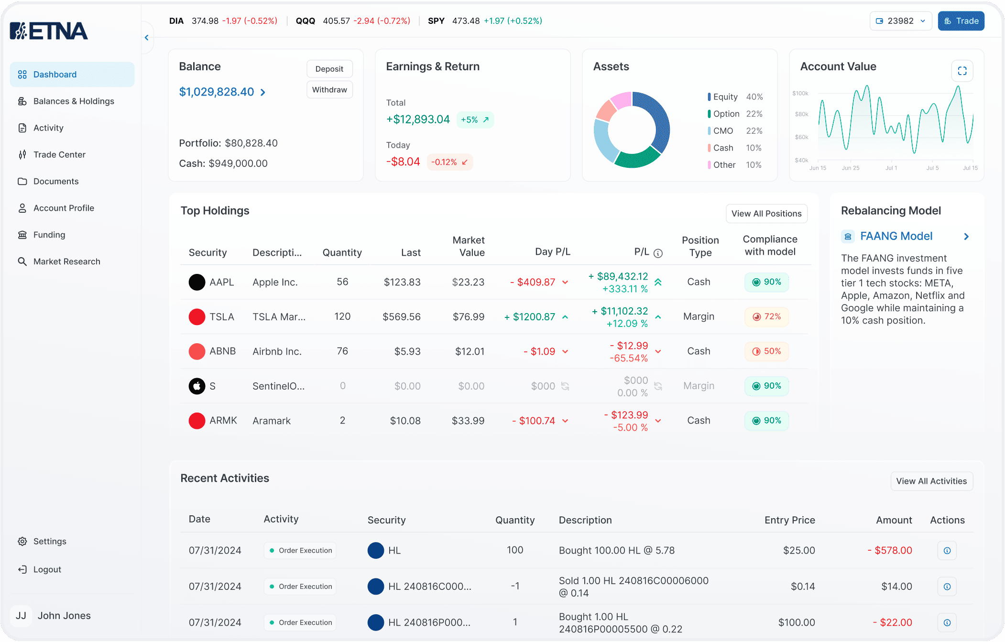This screenshot has width=1005, height=642.
Task: Click the JJ user avatar
Action: pyautogui.click(x=21, y=615)
